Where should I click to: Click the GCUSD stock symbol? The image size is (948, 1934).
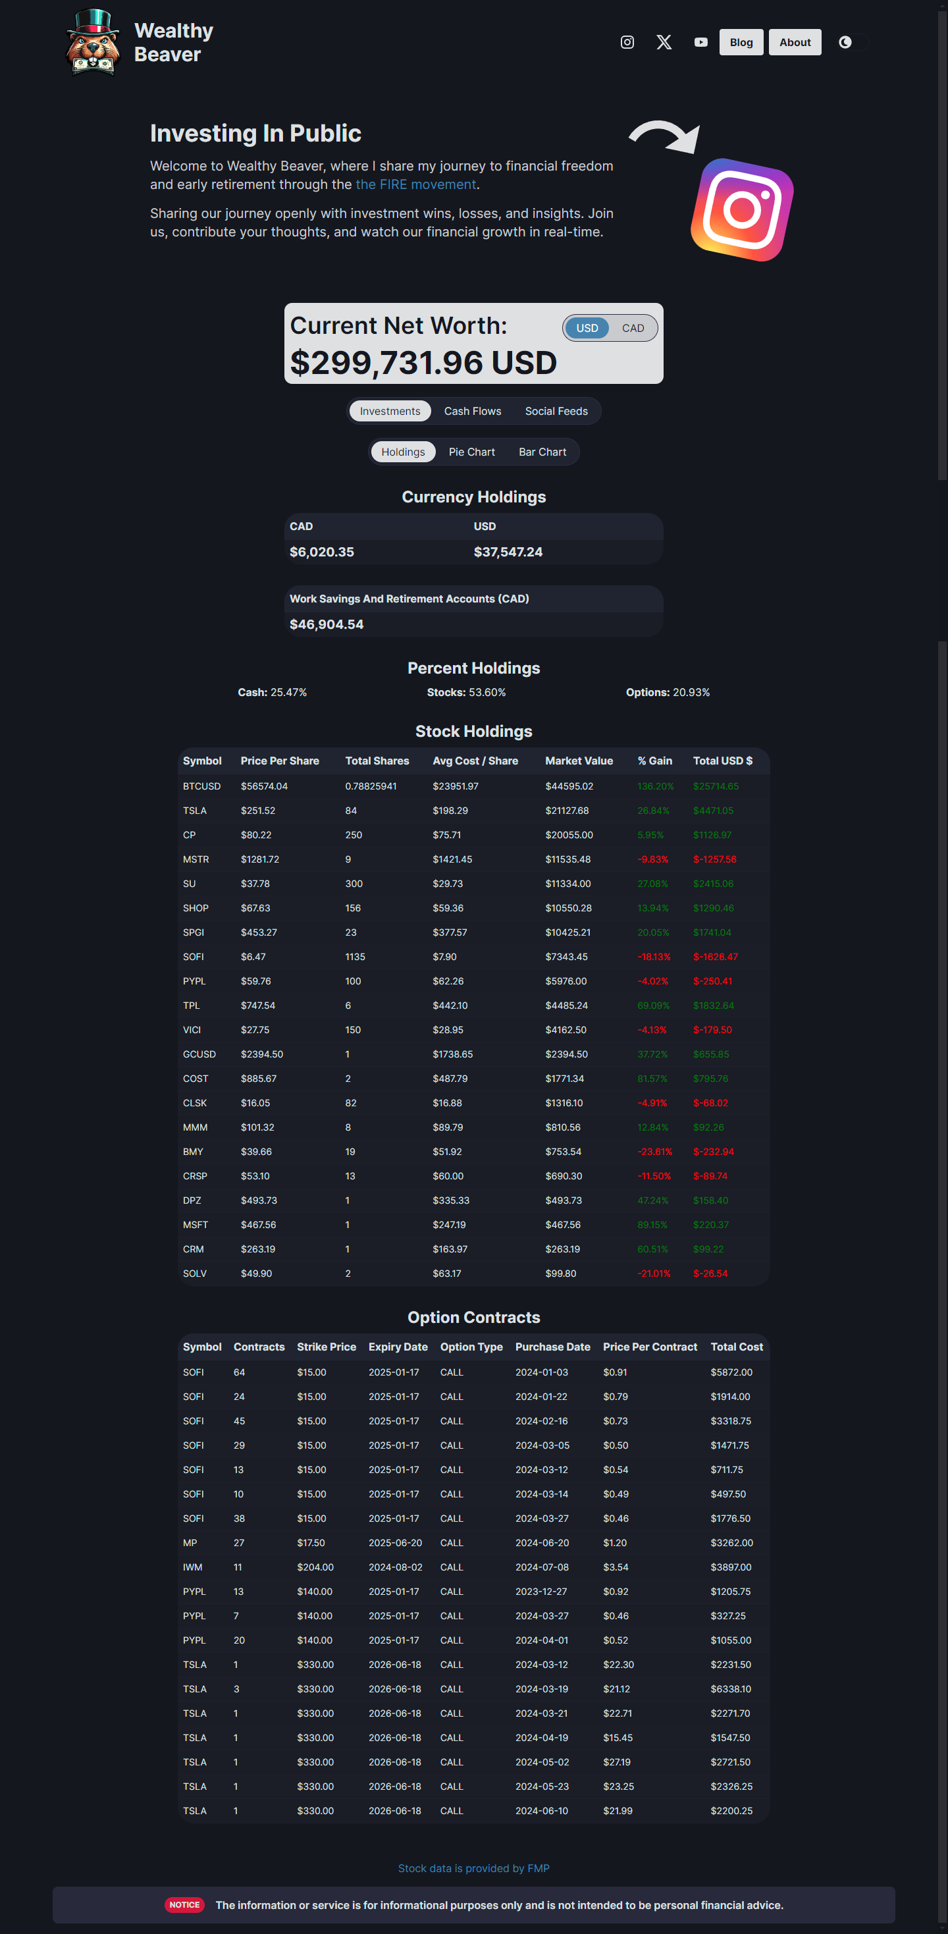199,1054
